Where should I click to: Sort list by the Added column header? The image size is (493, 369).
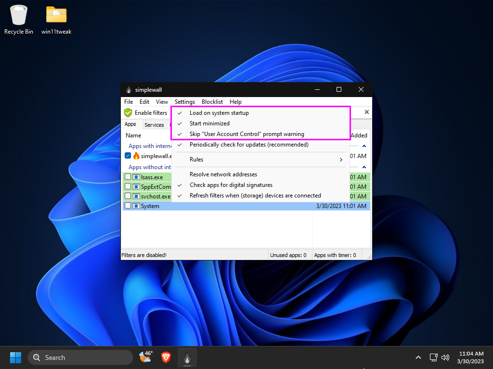tap(359, 135)
